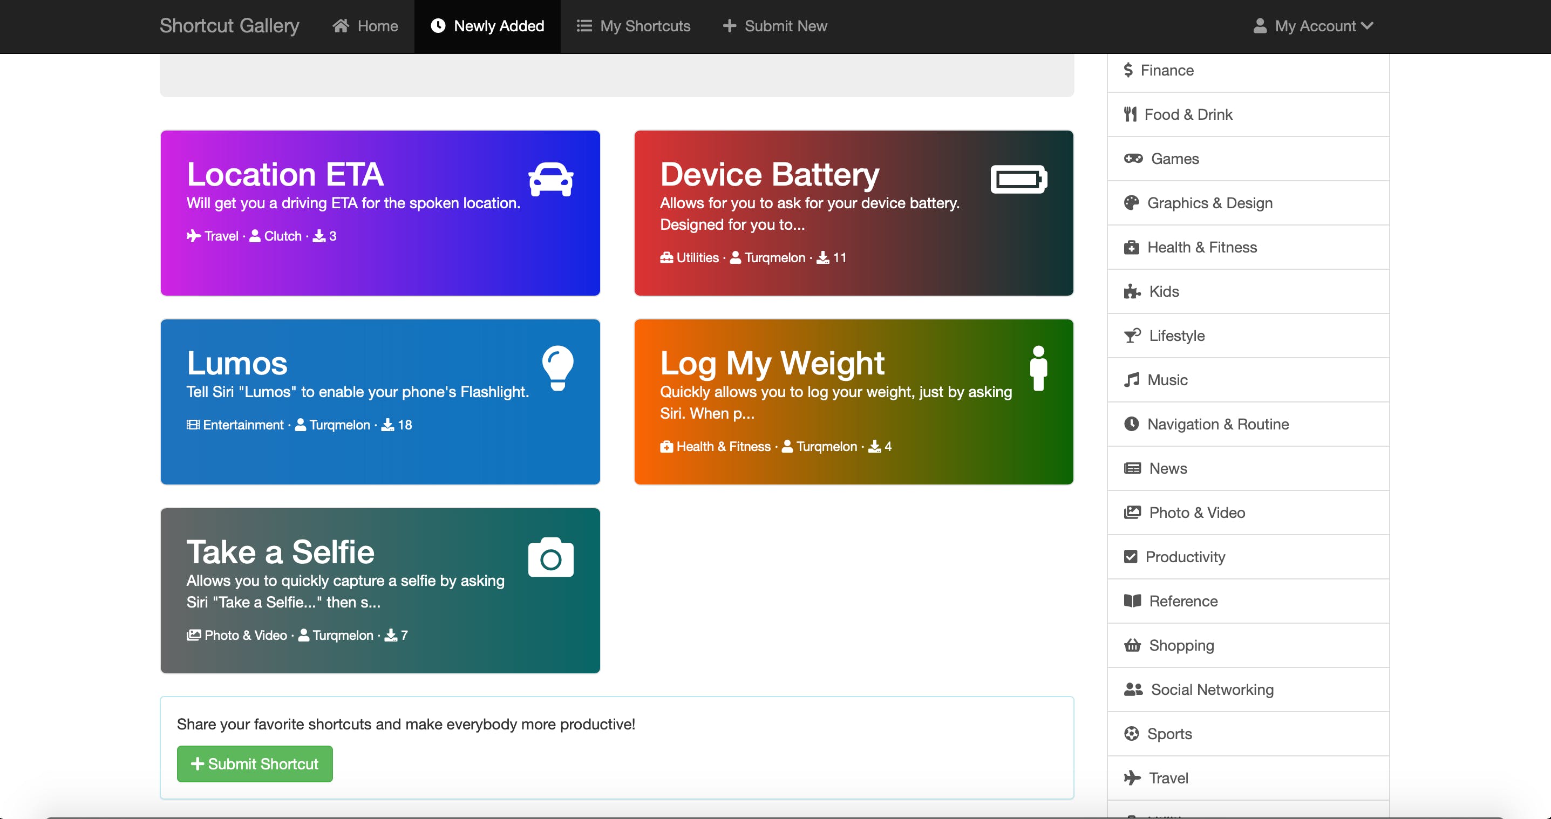This screenshot has height=819, width=1551.
Task: Select Reference category in sidebar
Action: (1248, 601)
